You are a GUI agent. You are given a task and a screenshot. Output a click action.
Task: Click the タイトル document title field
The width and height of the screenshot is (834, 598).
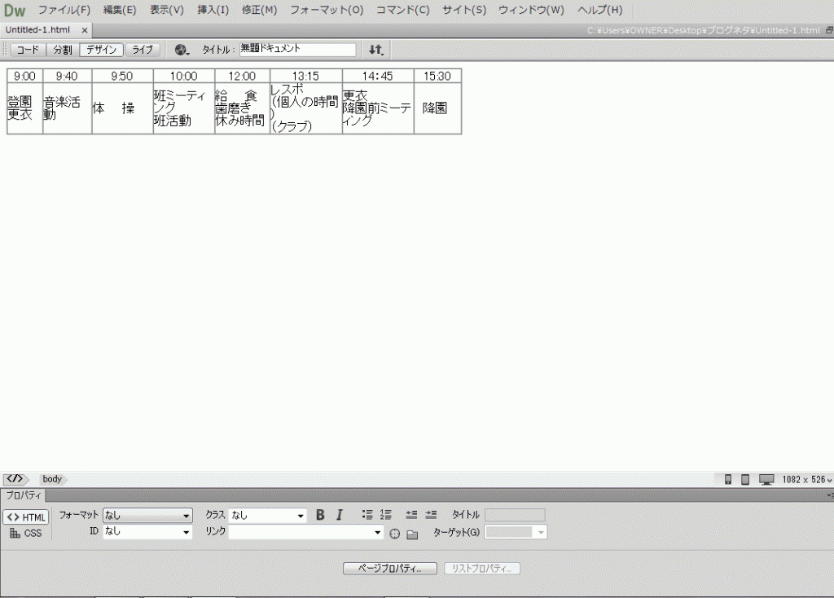point(297,50)
